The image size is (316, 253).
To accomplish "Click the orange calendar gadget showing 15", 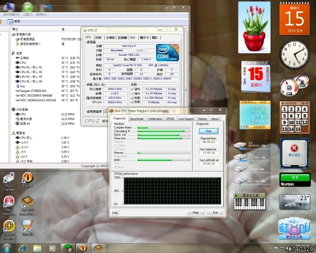I will (x=294, y=19).
